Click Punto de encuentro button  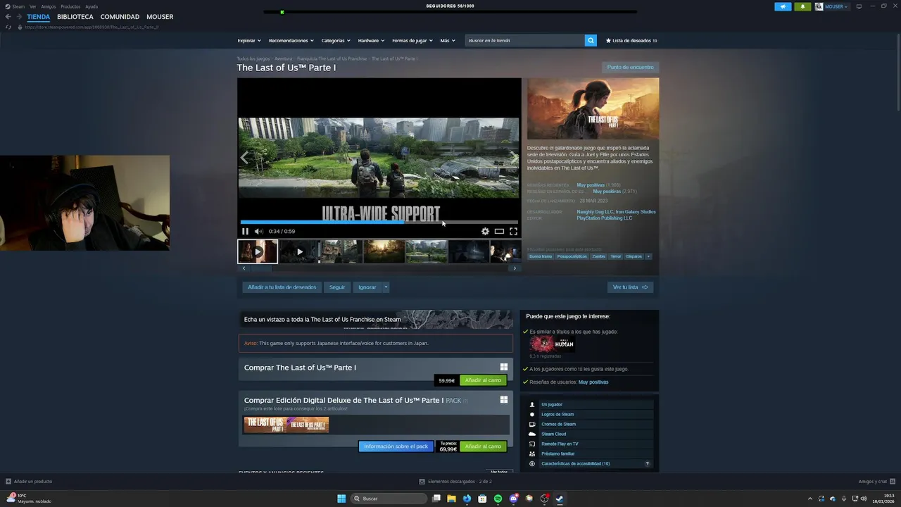click(631, 67)
